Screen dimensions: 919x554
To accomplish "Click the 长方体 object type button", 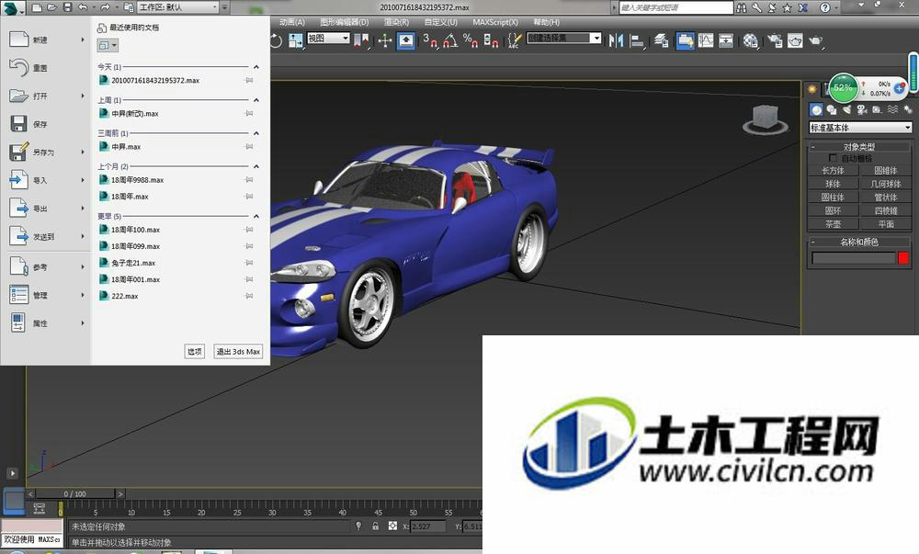I will (833, 170).
